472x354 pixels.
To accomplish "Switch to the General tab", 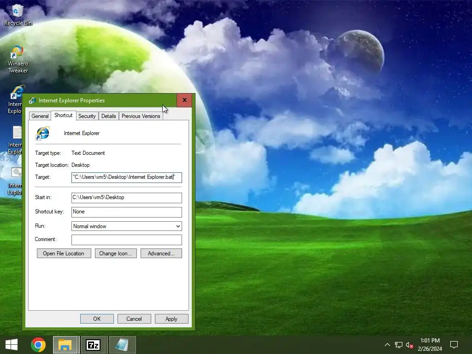I will pyautogui.click(x=40, y=116).
